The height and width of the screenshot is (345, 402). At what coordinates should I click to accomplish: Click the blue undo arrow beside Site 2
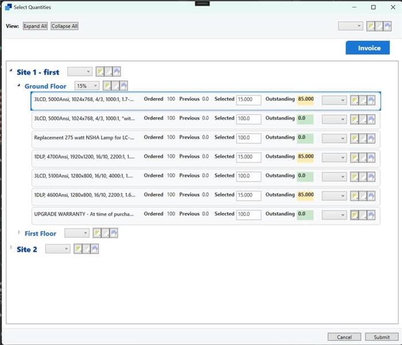pos(95,248)
